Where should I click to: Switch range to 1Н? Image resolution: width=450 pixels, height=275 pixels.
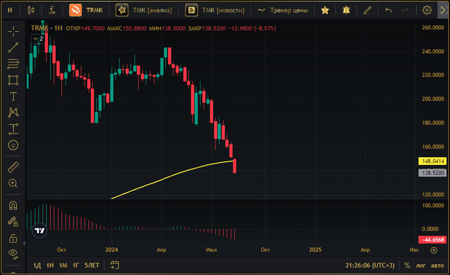click(50, 265)
